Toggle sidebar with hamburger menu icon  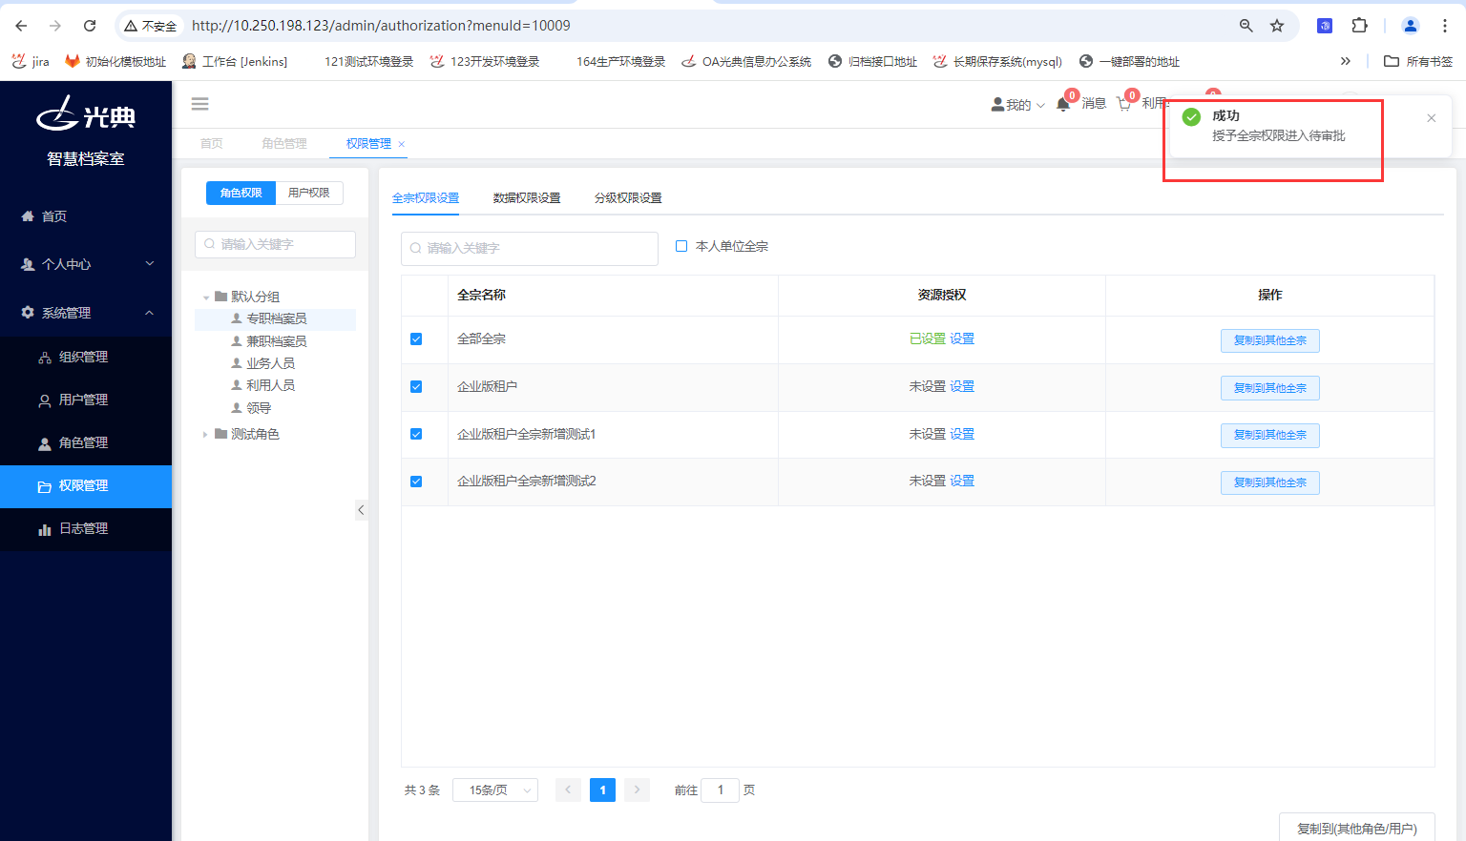[x=200, y=104]
